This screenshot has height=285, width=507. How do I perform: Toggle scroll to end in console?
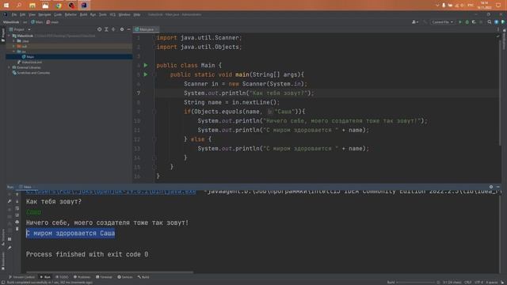point(17,215)
